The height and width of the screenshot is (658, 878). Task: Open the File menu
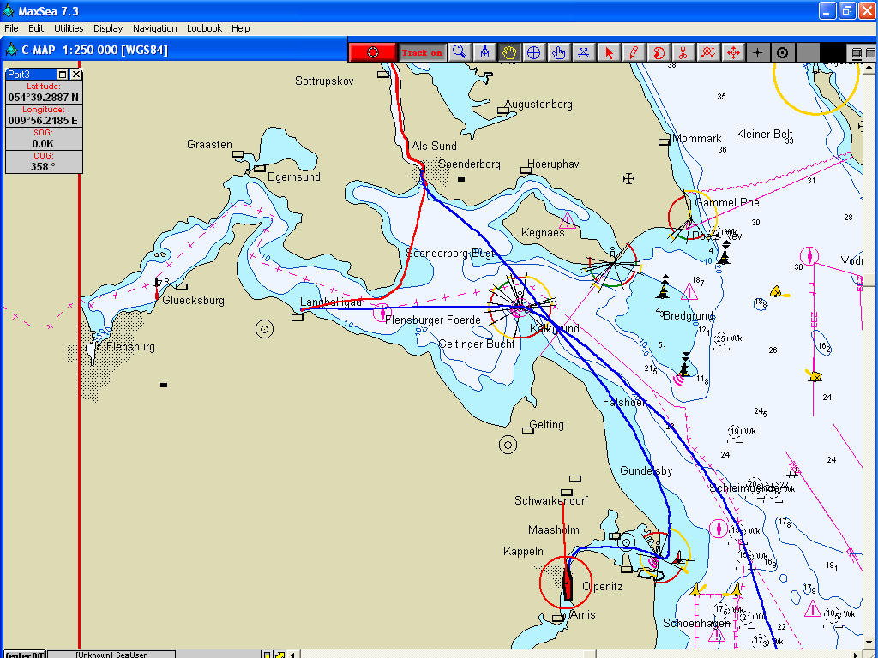click(x=11, y=28)
